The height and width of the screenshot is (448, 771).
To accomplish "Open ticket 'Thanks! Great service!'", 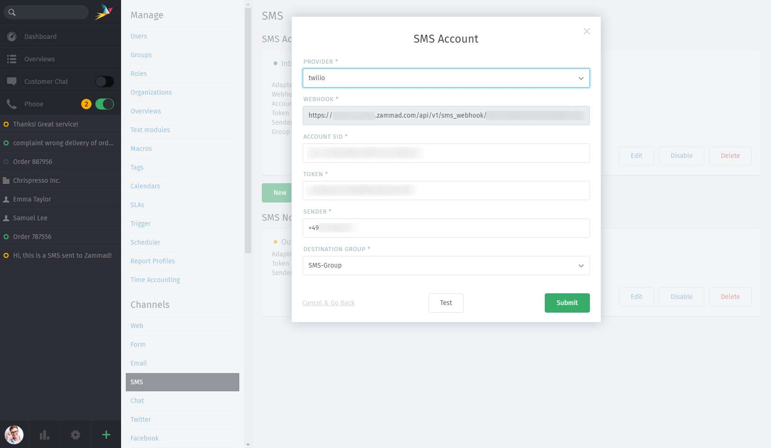I will coord(61,124).
